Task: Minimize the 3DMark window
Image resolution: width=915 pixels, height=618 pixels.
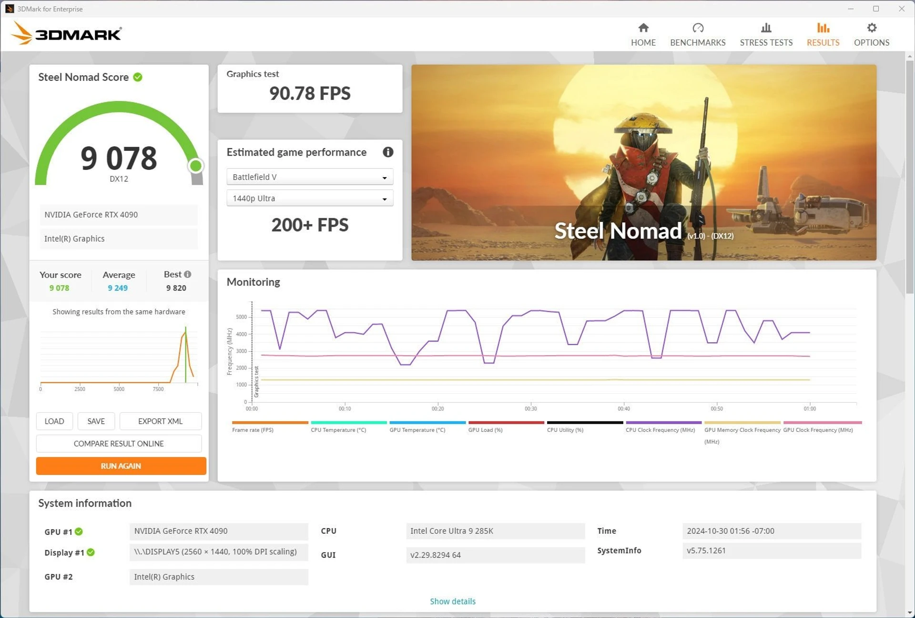Action: pos(851,9)
